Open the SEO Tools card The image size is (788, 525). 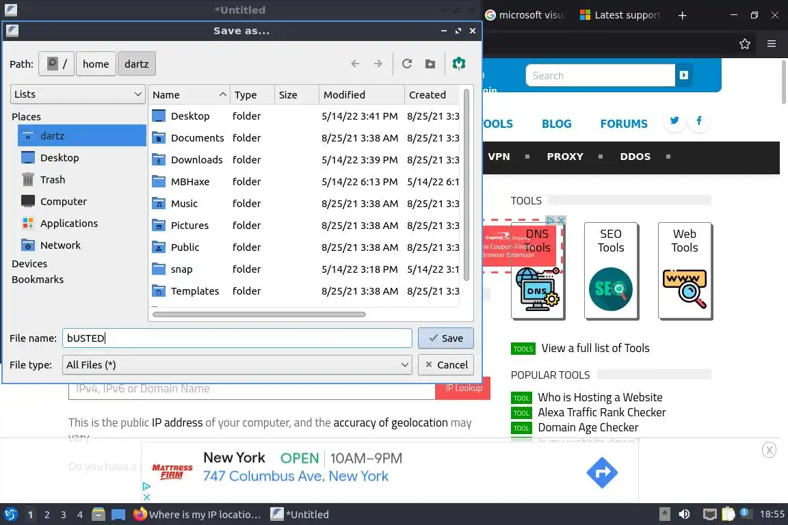pyautogui.click(x=611, y=270)
